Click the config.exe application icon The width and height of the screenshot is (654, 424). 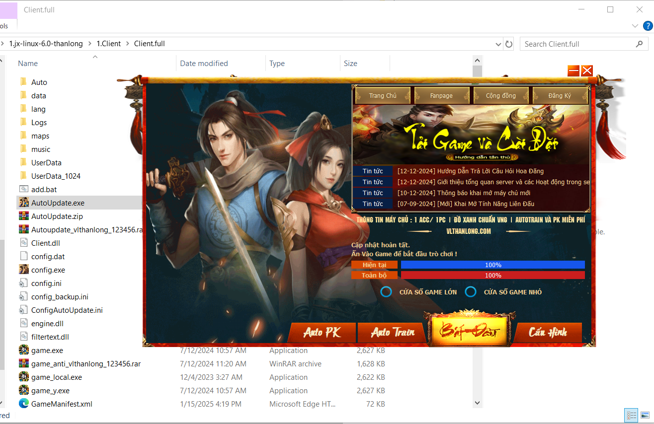pos(23,270)
